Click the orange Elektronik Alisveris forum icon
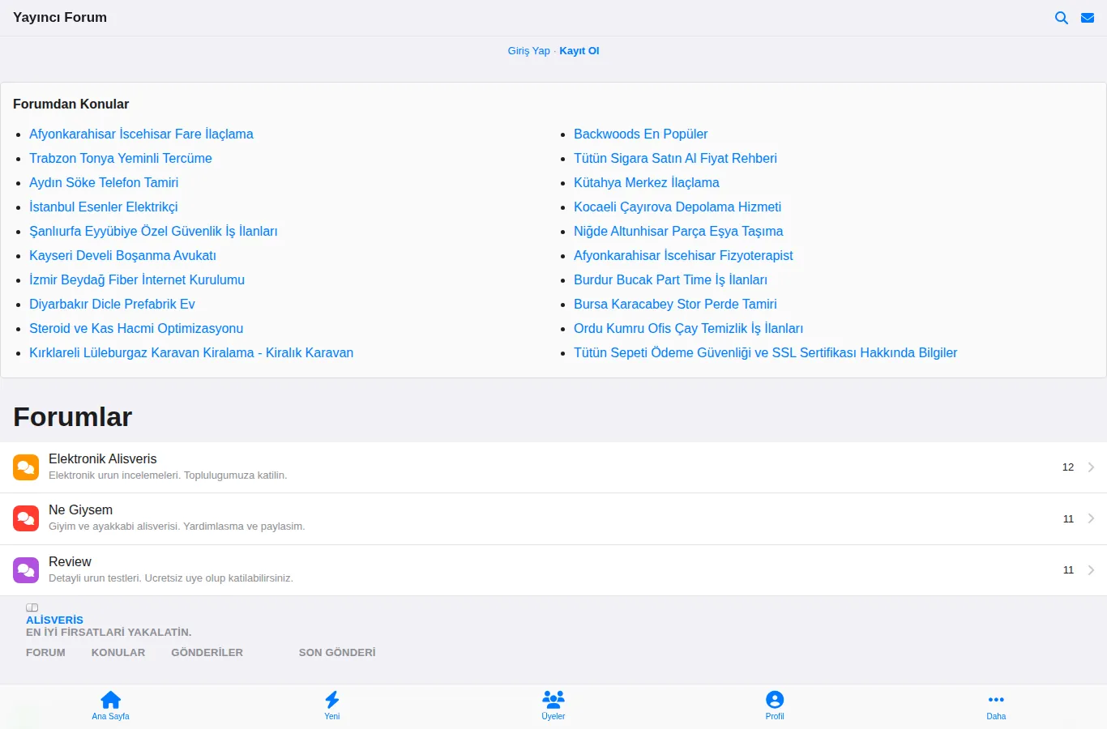 coord(26,467)
